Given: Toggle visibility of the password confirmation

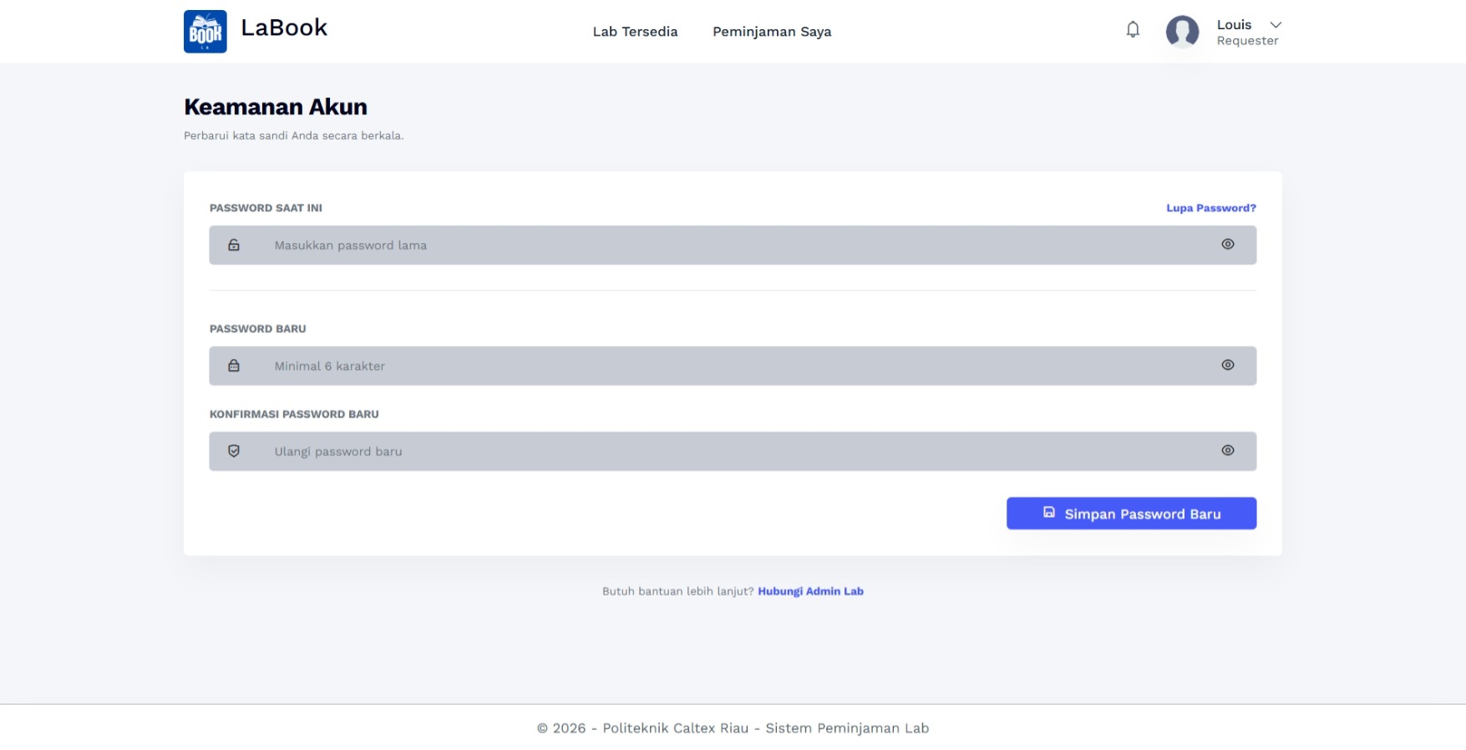Looking at the screenshot, I should (x=1227, y=450).
